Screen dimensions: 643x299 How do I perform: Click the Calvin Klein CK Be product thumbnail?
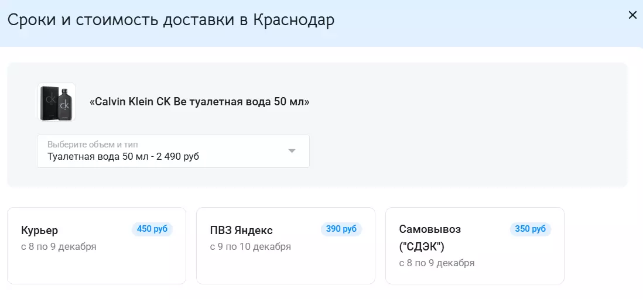tap(57, 102)
